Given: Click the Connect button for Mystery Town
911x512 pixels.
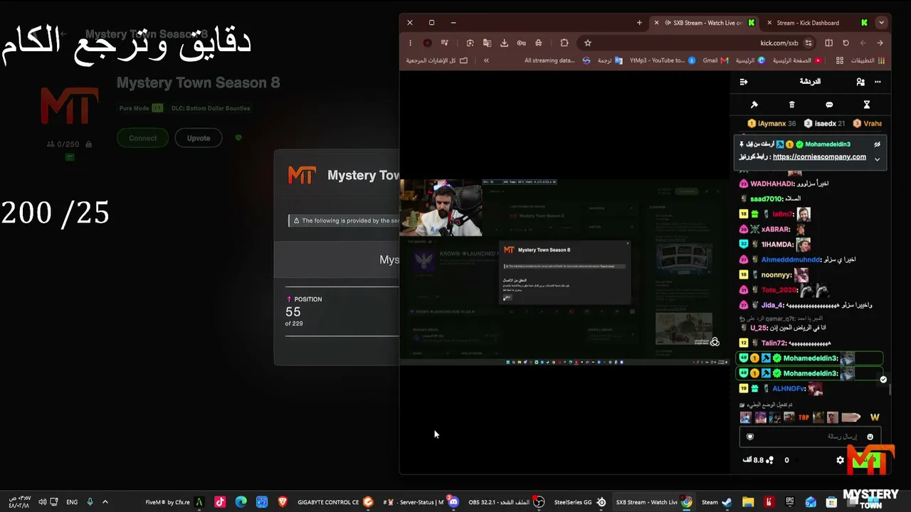Looking at the screenshot, I should pos(143,138).
